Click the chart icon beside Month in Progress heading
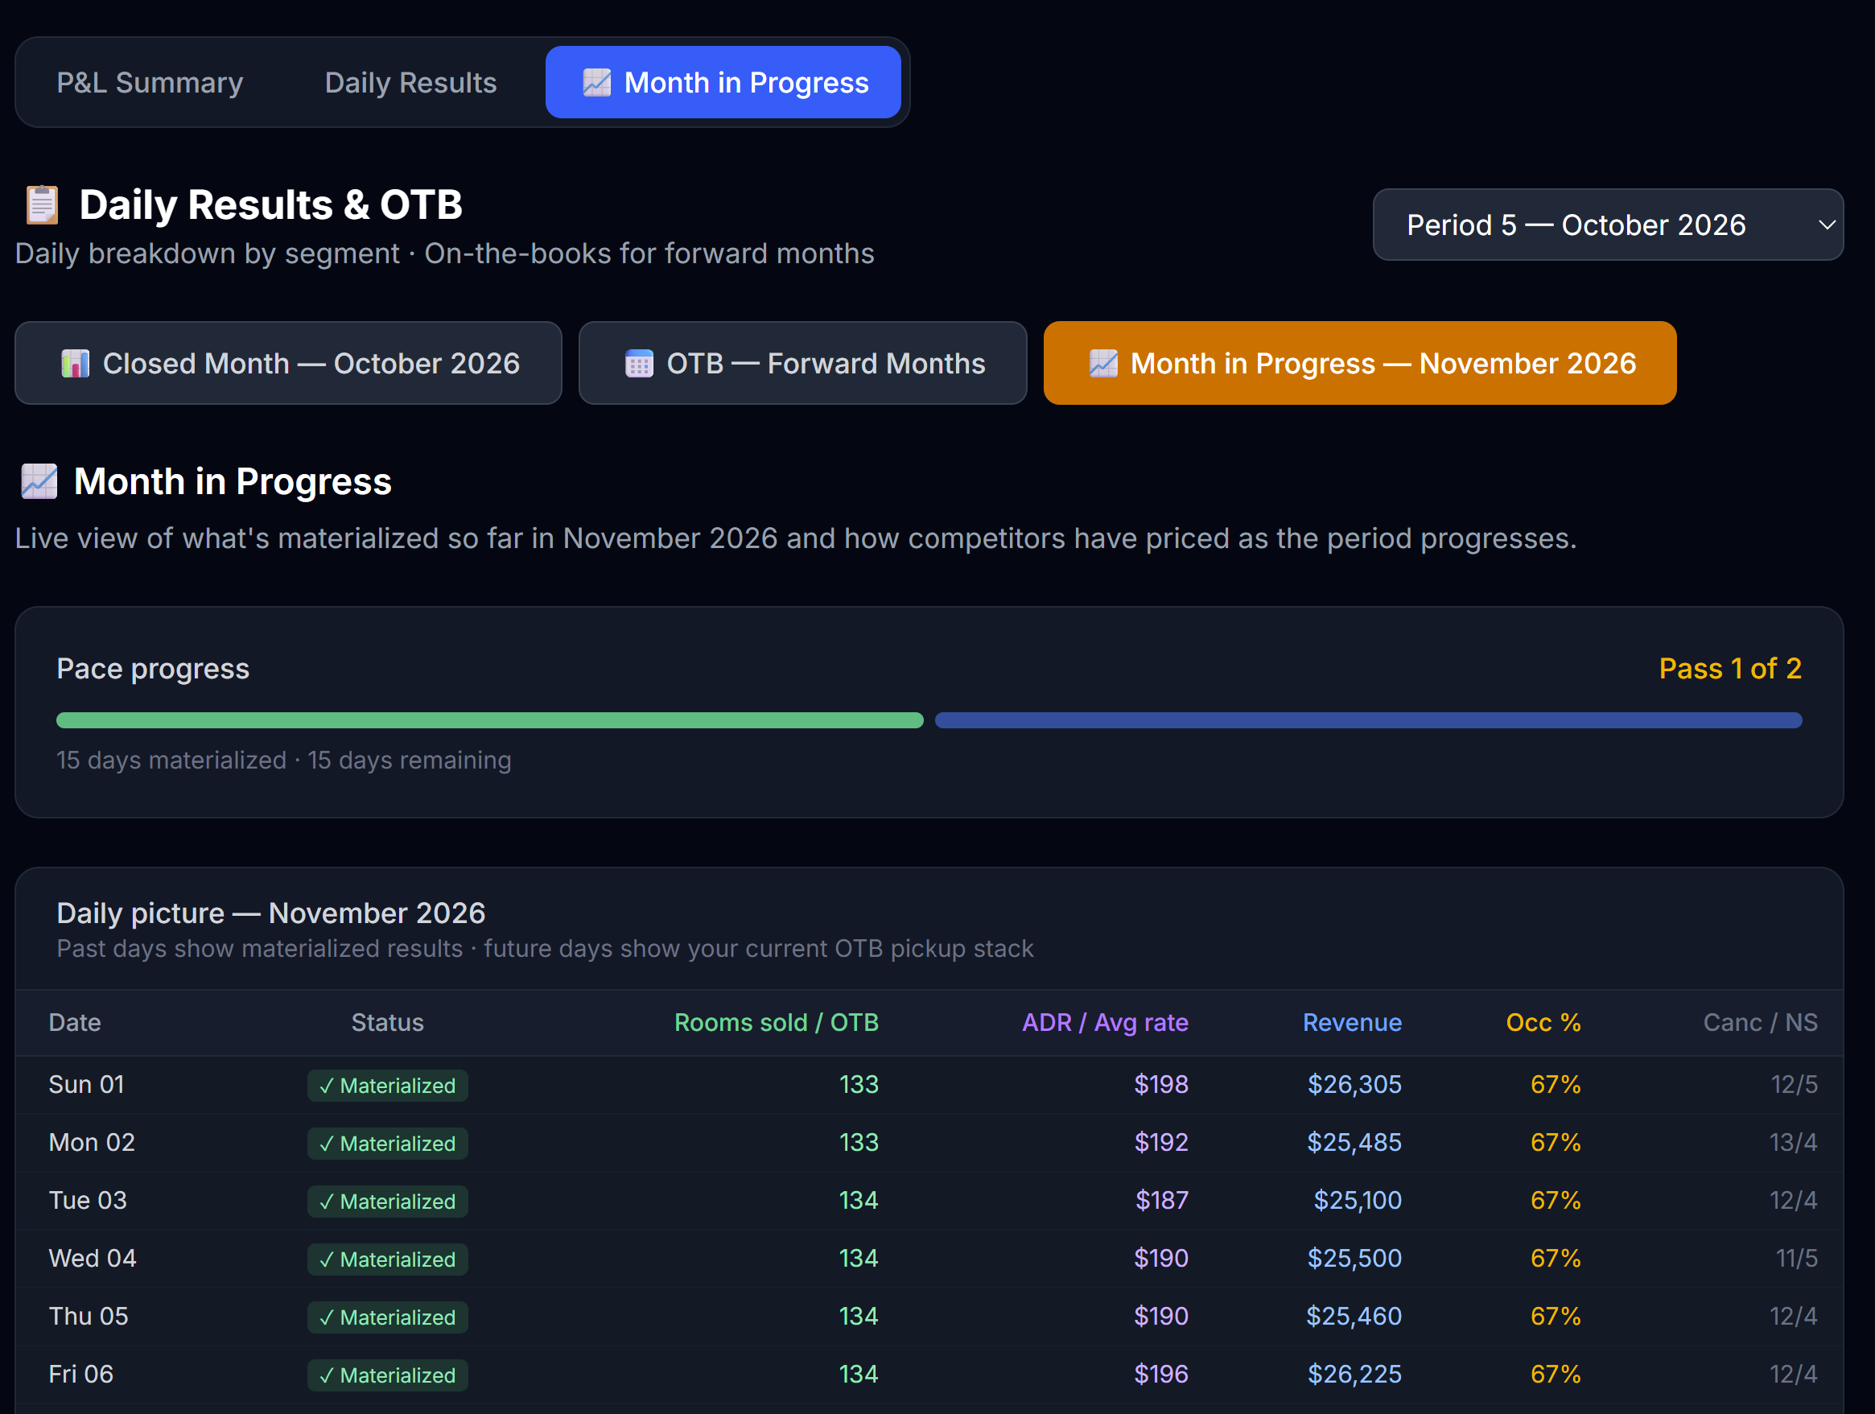 pos(39,481)
